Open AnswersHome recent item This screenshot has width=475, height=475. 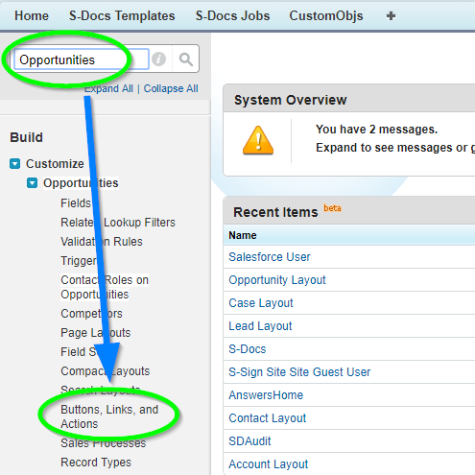tap(266, 395)
